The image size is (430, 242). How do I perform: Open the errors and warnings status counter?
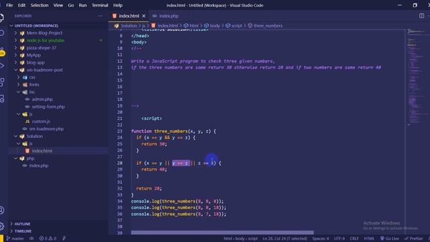[x=48, y=239]
